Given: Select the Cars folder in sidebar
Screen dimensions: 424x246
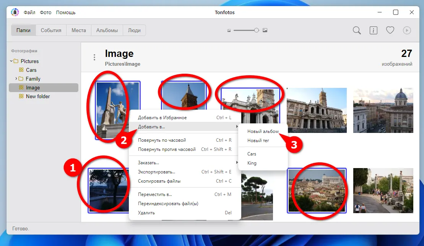Looking at the screenshot, I should coord(31,70).
